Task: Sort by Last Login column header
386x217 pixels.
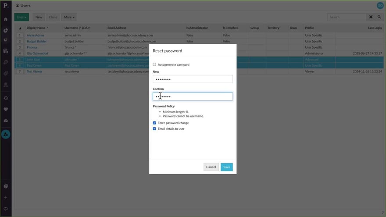Action: (x=375, y=28)
